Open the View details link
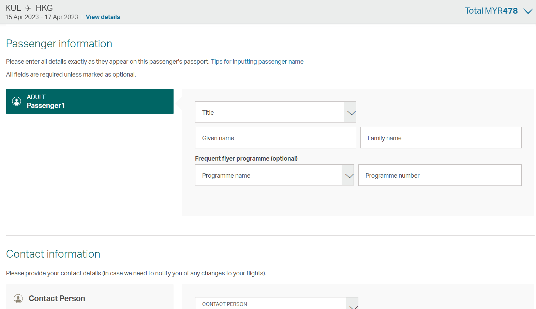Screen dimensions: 536x309 [x=103, y=17]
